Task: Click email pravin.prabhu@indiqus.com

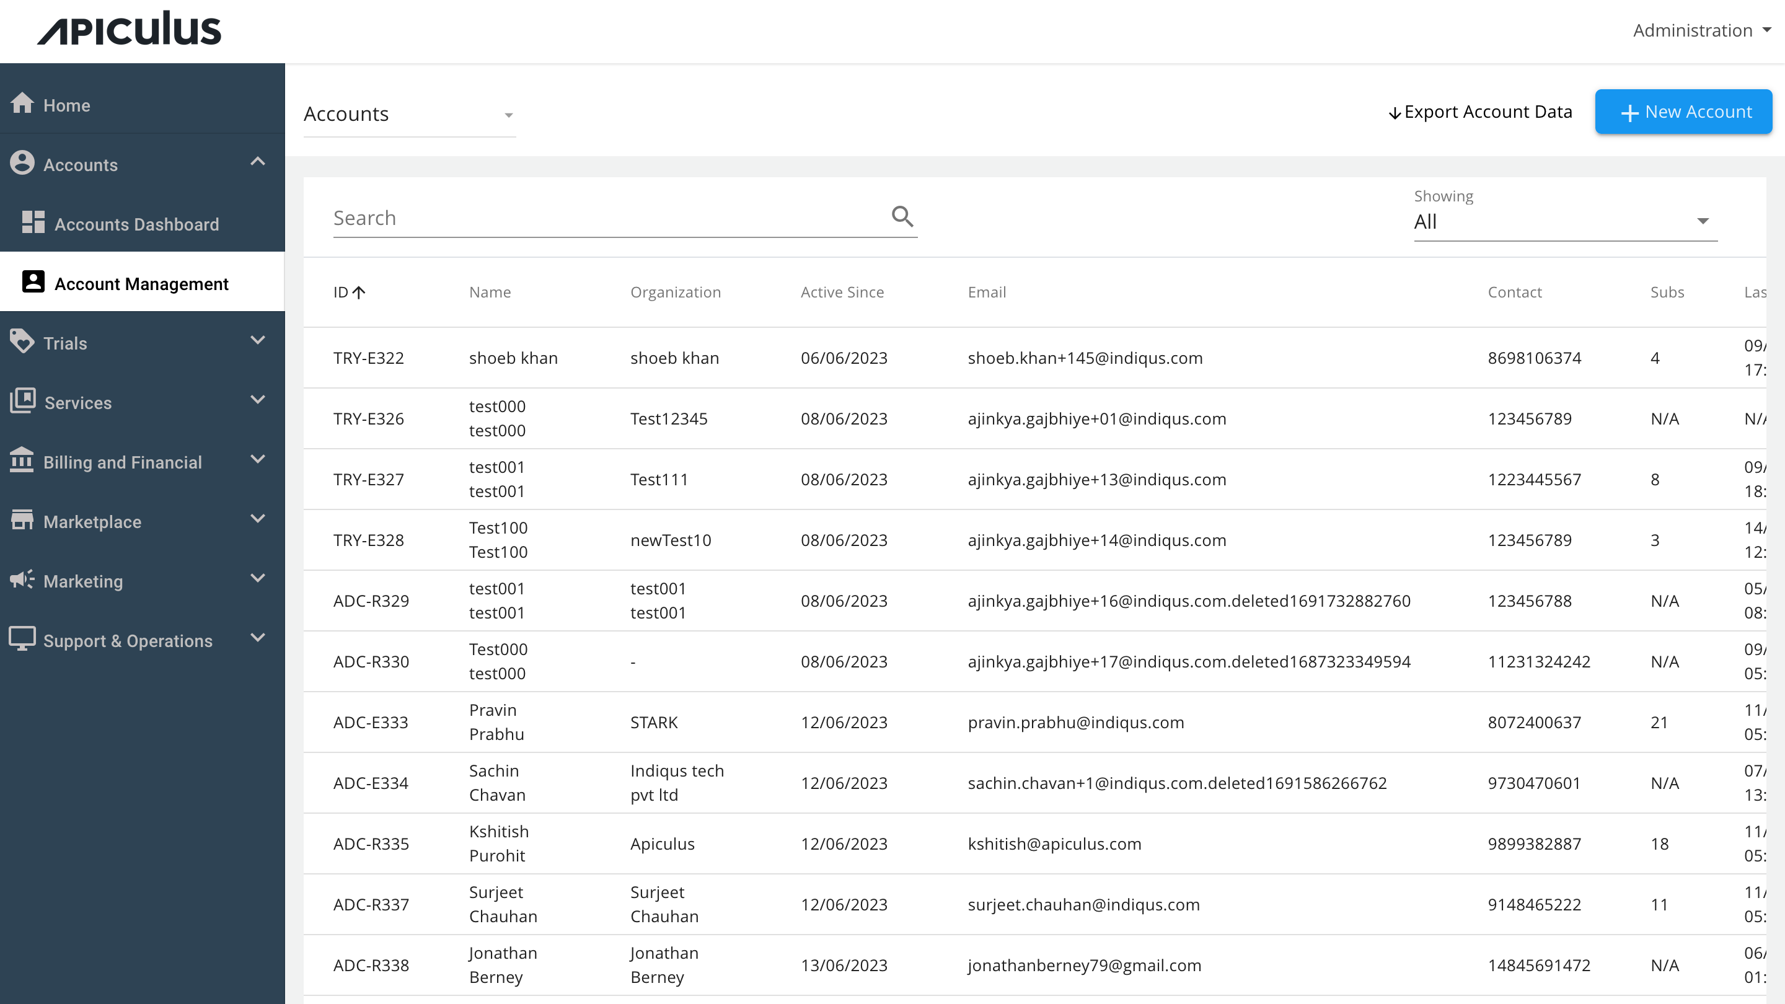Action: click(1075, 723)
